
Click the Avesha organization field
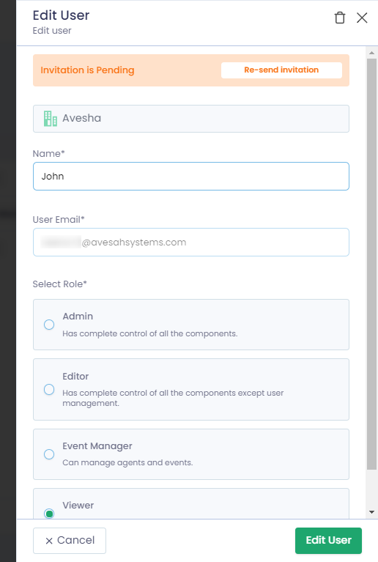point(191,119)
